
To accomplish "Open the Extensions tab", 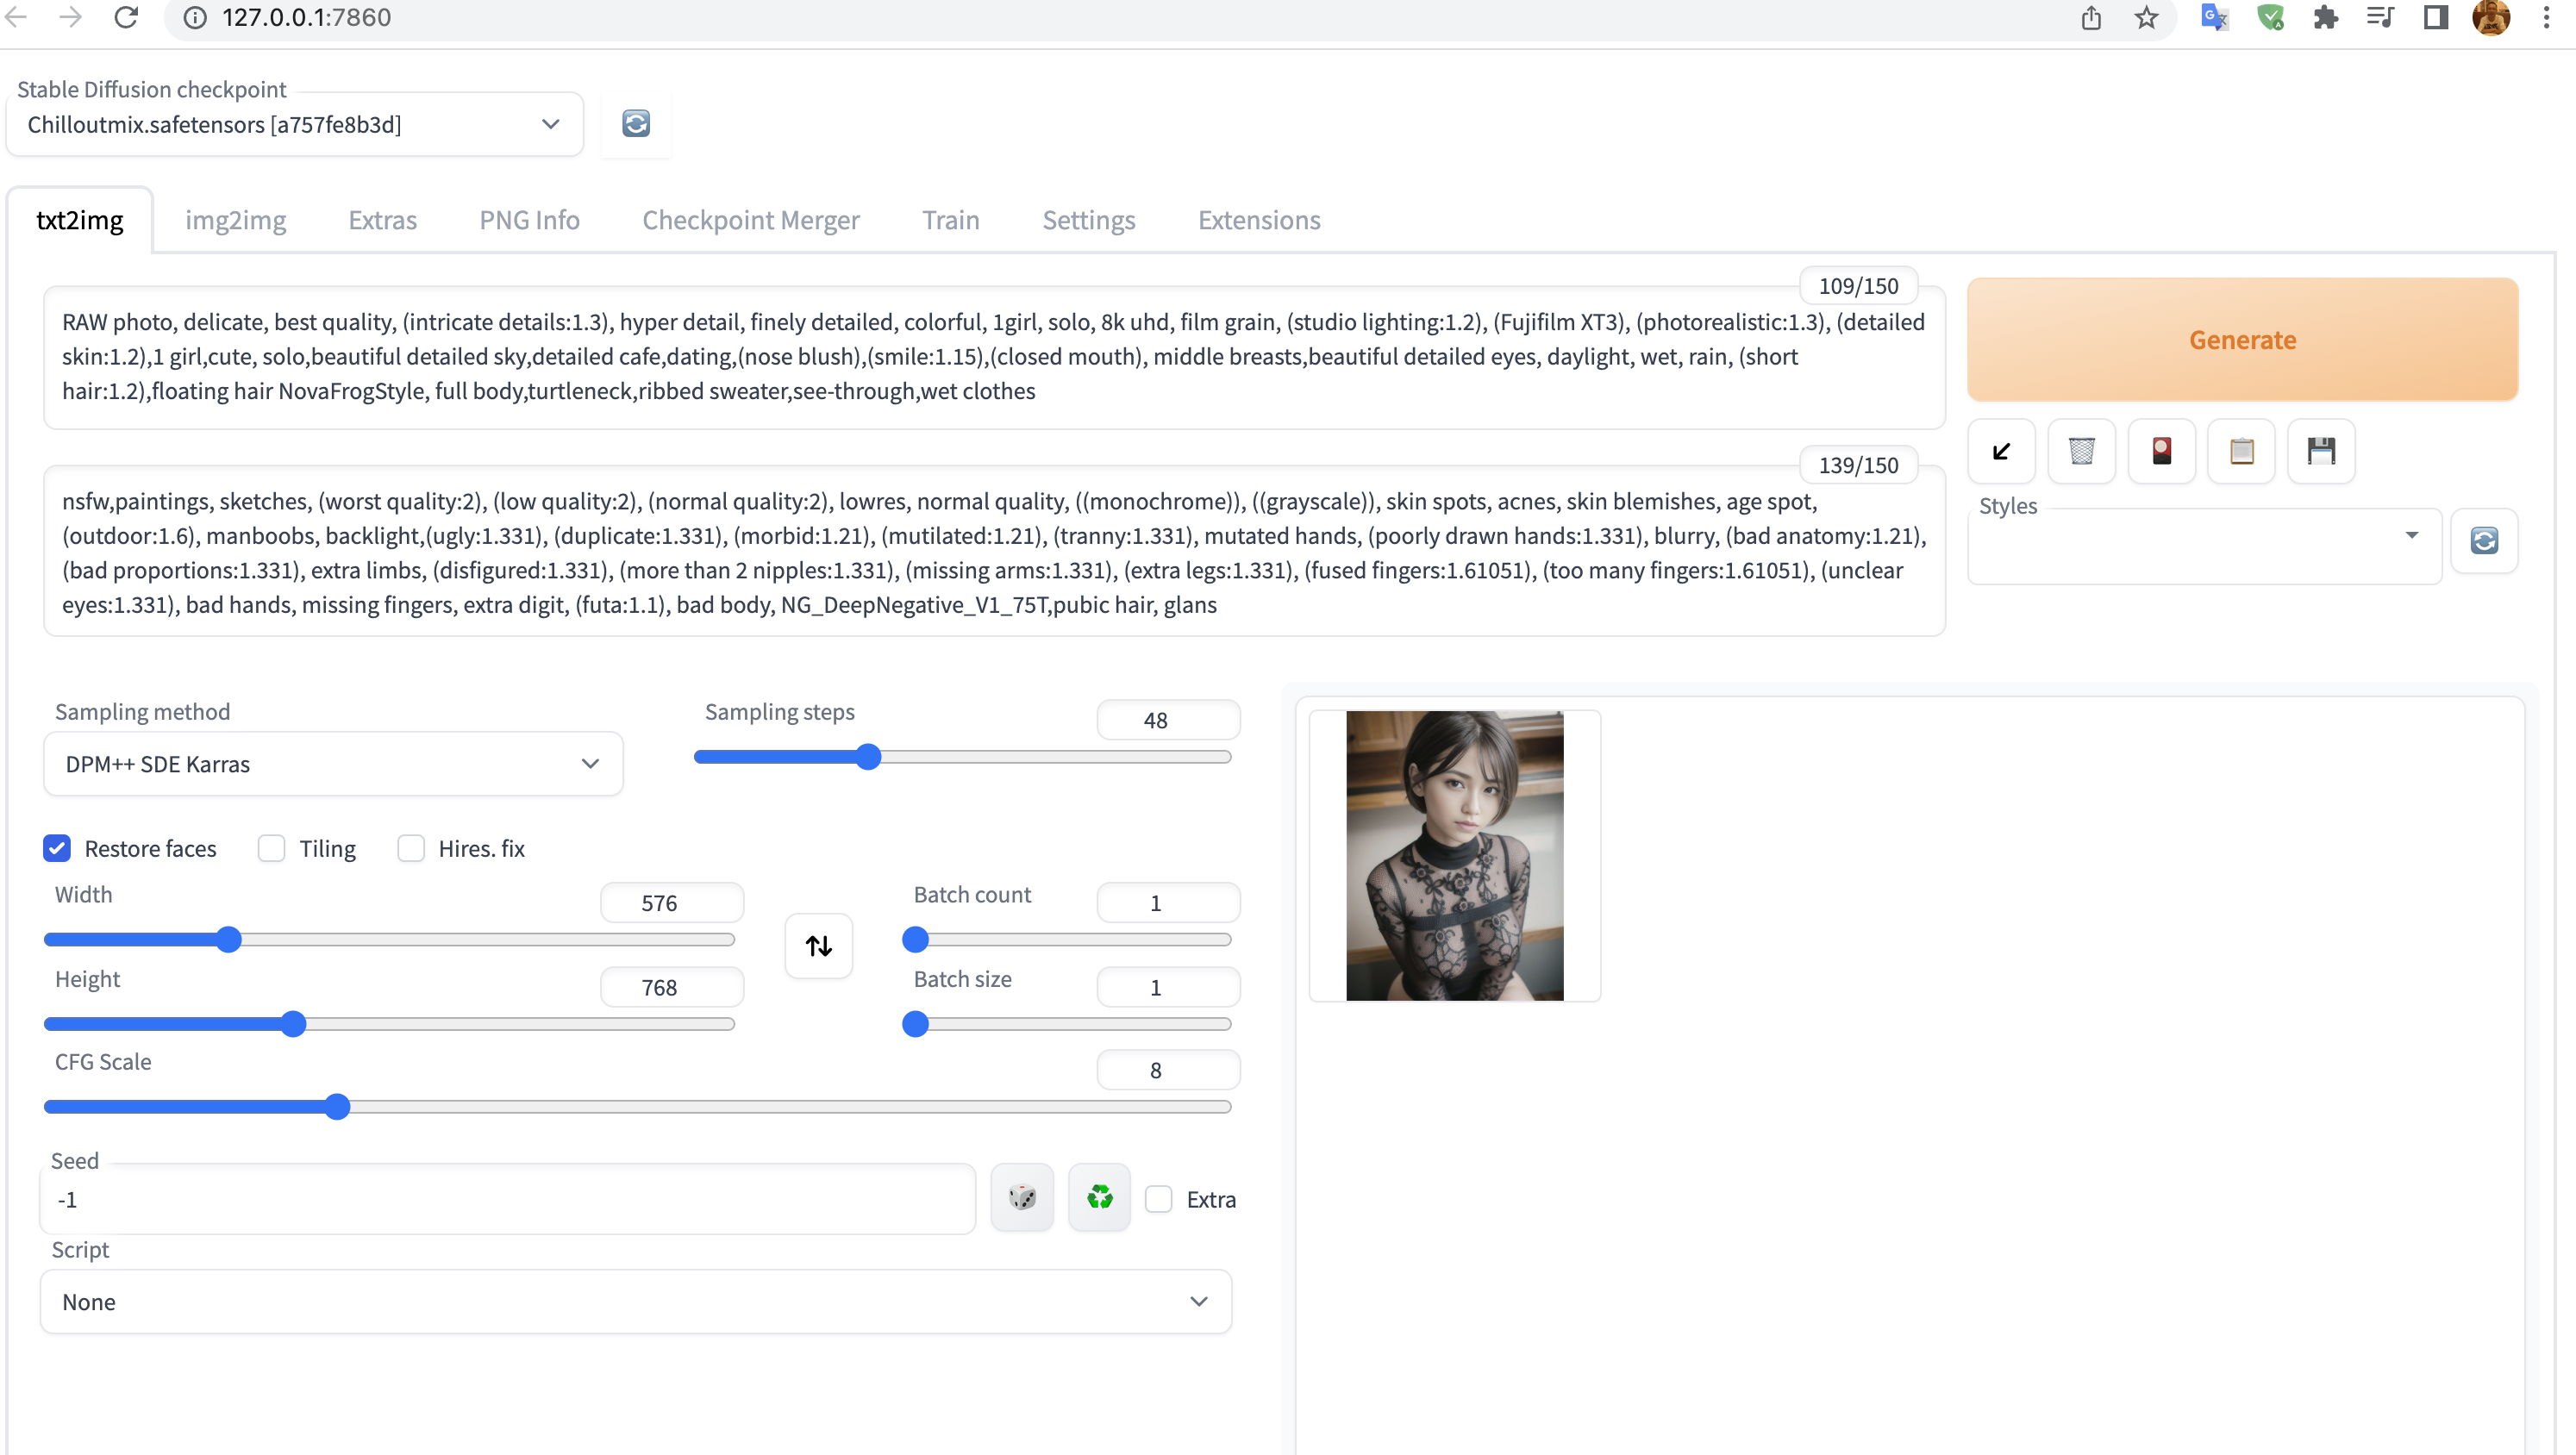I will pos(1259,220).
